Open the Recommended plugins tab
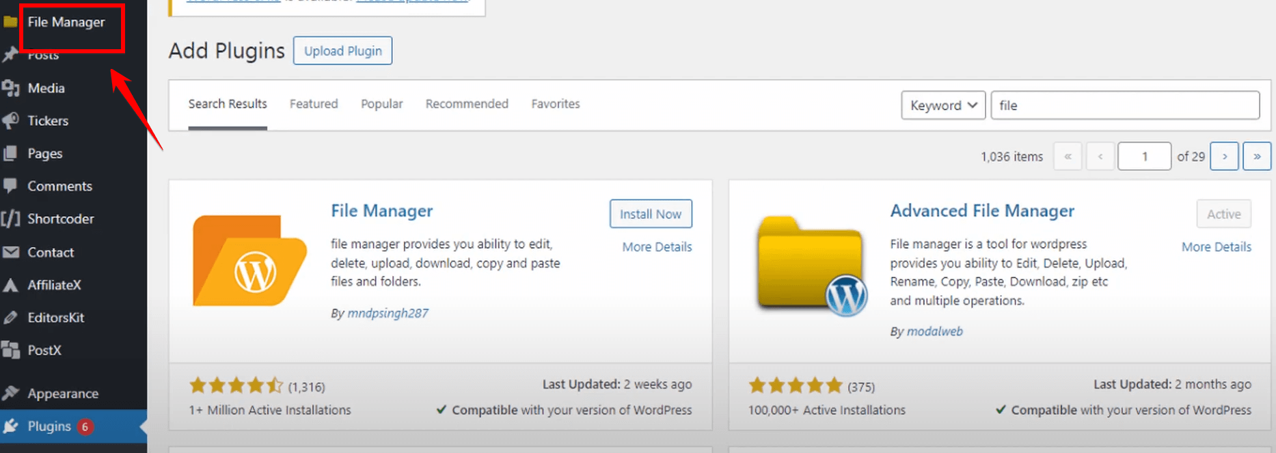1276x453 pixels. tap(467, 104)
